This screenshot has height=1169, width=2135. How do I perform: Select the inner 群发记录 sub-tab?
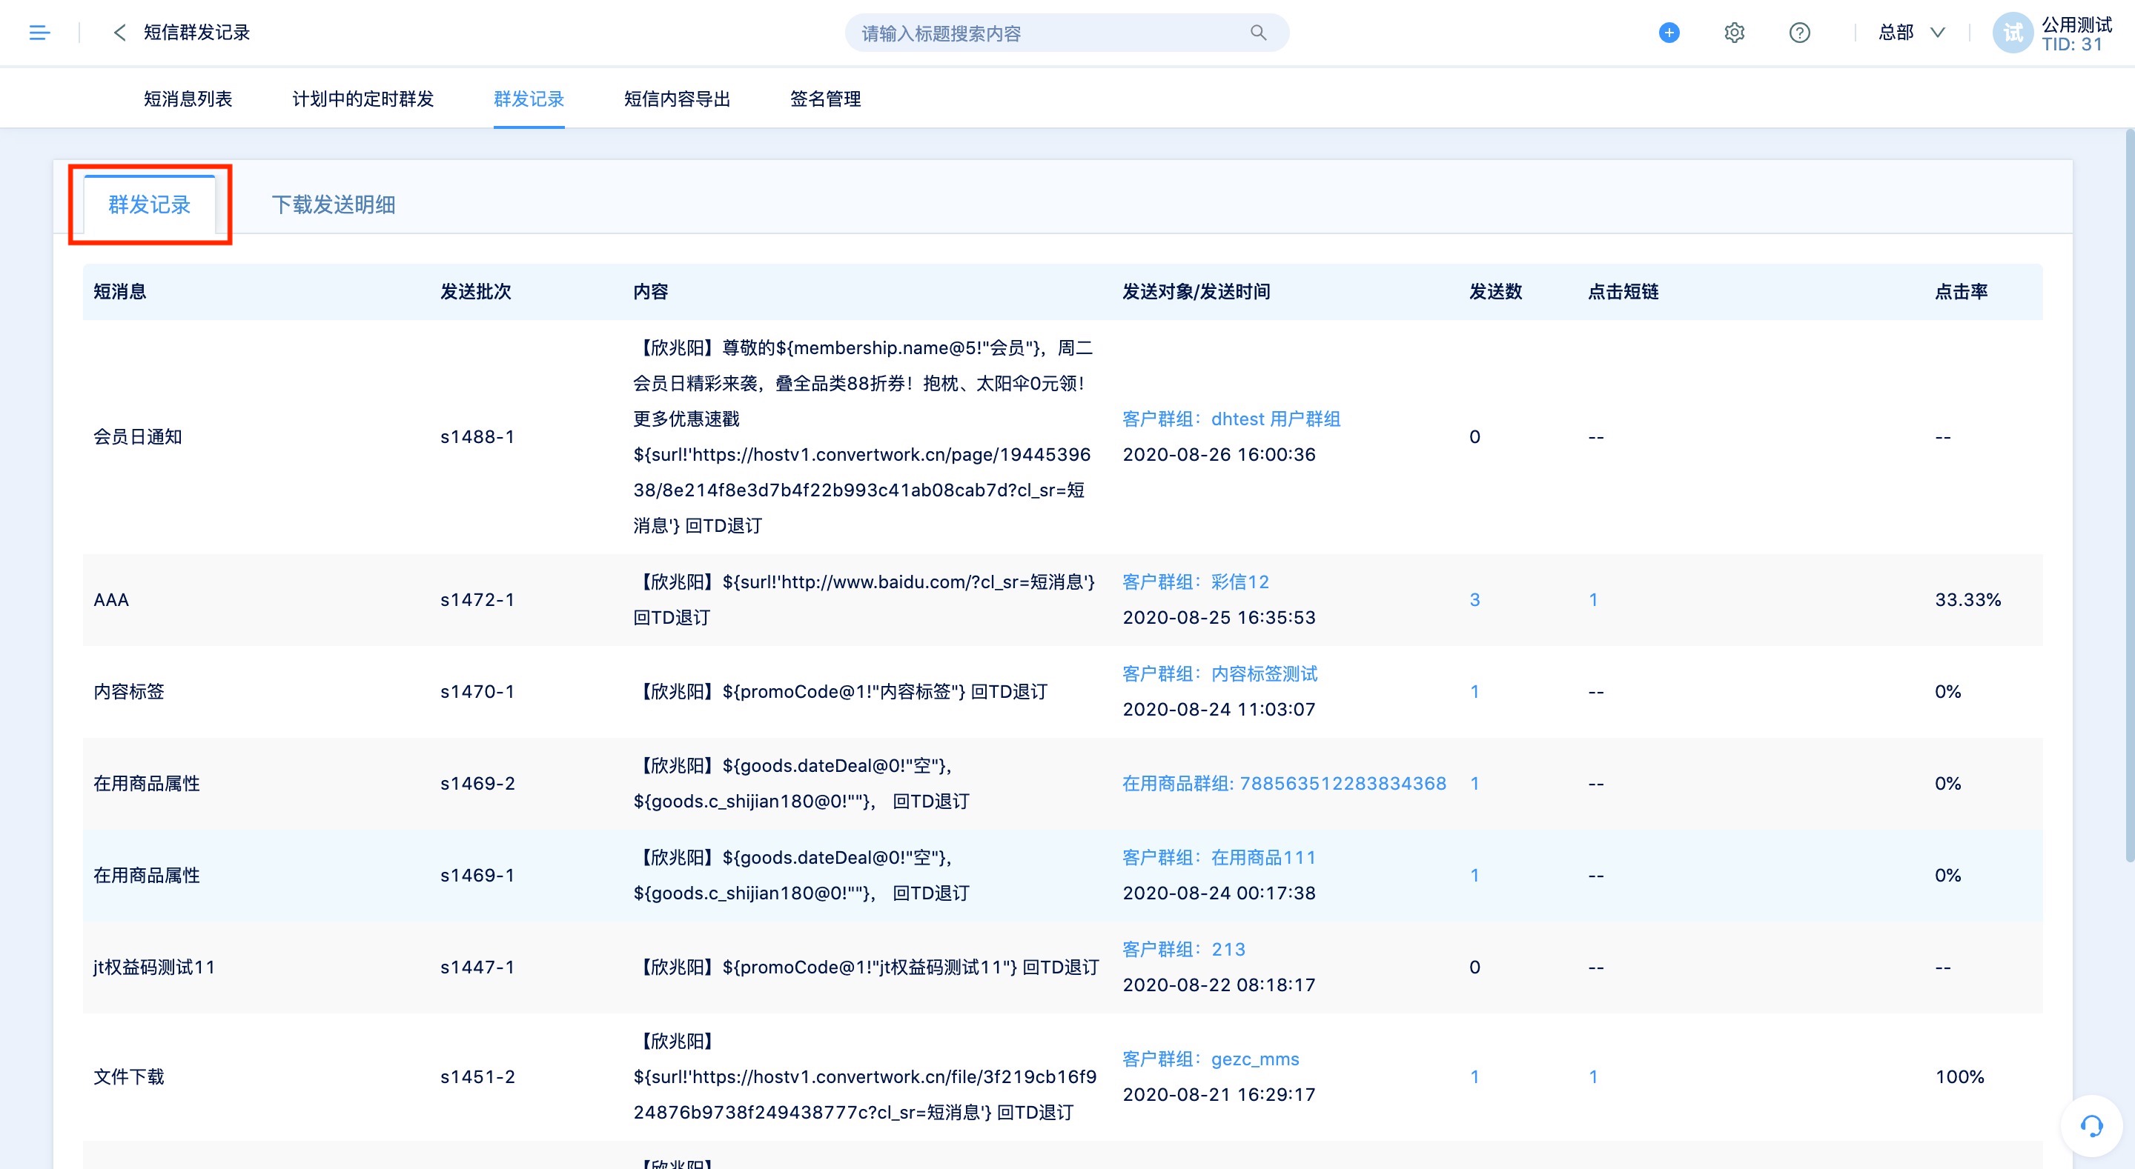[x=149, y=204]
